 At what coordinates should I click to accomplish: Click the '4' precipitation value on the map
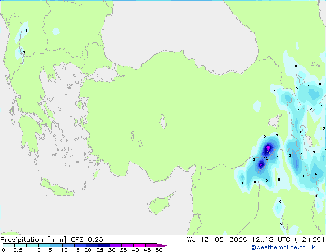tap(316, 174)
